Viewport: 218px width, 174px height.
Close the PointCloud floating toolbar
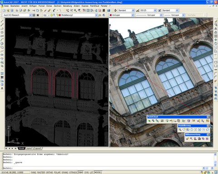pyautogui.click(x=208, y=117)
